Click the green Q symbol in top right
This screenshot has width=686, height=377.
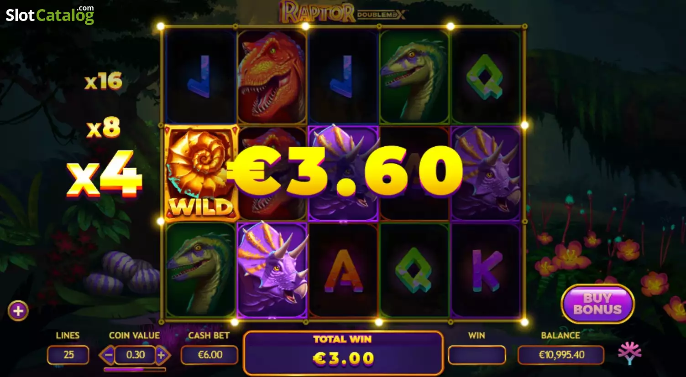pyautogui.click(x=485, y=77)
